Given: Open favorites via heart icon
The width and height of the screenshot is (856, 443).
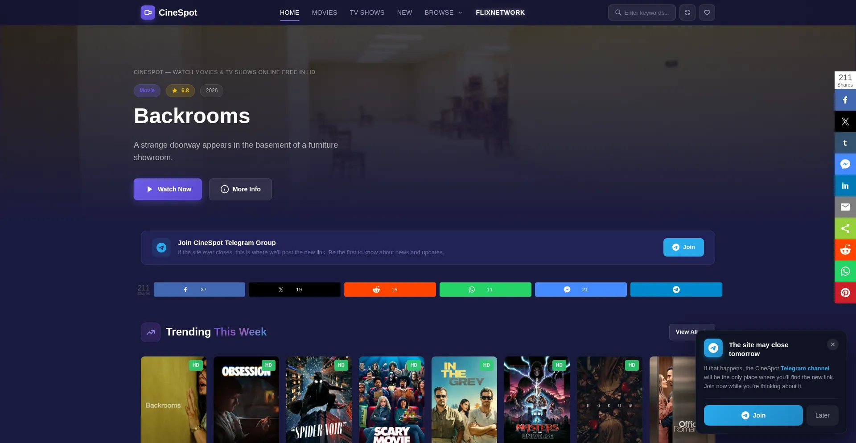Looking at the screenshot, I should 707,12.
